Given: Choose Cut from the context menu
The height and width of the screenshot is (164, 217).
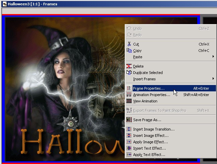Looking at the screenshot, I should (171, 44).
